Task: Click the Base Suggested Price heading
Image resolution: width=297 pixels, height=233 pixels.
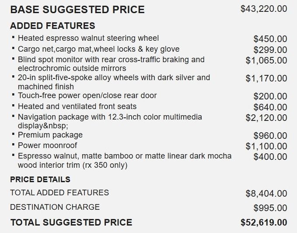Action: 77,10
